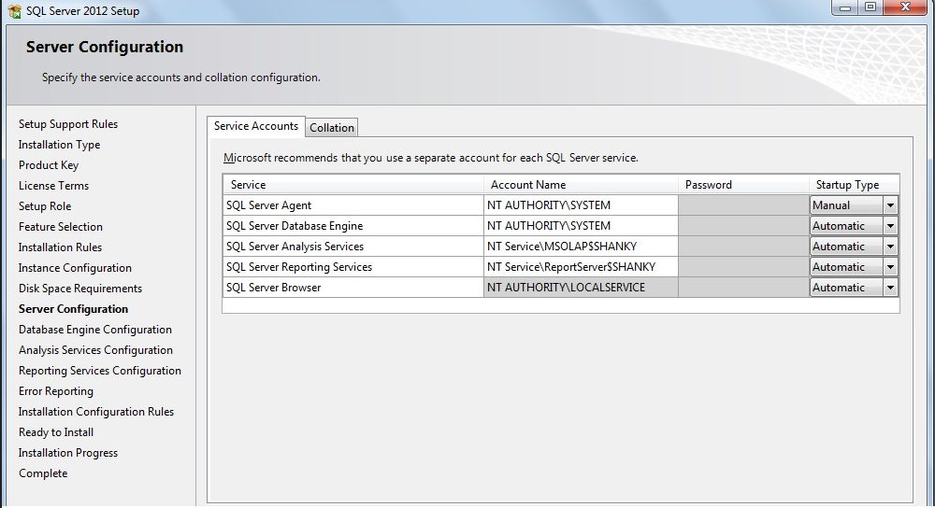The width and height of the screenshot is (935, 508).
Task: Click the Reporting Services password field
Action: [743, 267]
